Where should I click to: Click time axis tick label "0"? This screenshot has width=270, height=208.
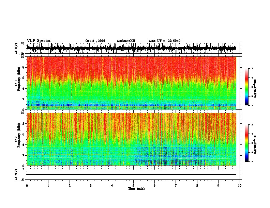point(27,186)
